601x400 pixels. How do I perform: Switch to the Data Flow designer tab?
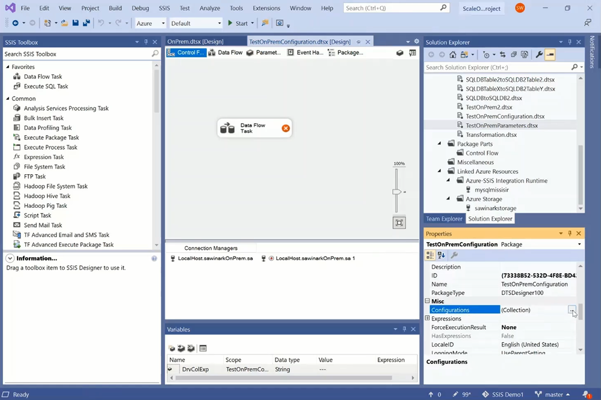click(226, 52)
